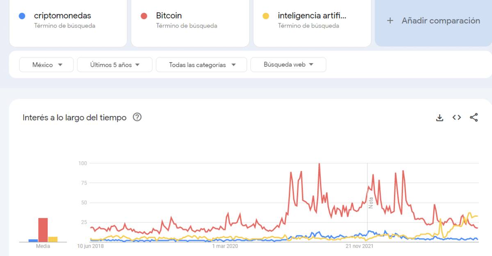
Task: Change the Búsqueda web search type
Action: click(288, 65)
